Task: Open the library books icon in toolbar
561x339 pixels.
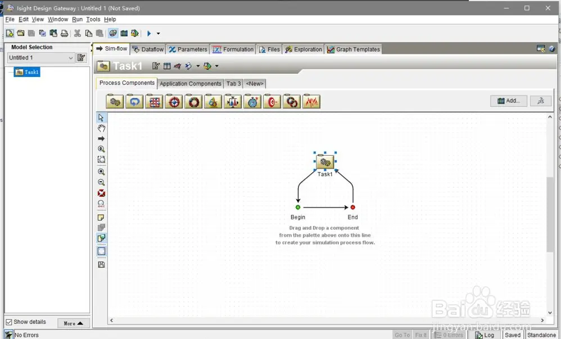Action: click(x=124, y=33)
